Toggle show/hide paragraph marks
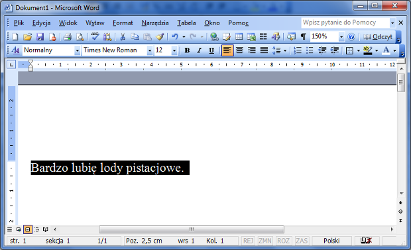The image size is (411, 250). 303,36
